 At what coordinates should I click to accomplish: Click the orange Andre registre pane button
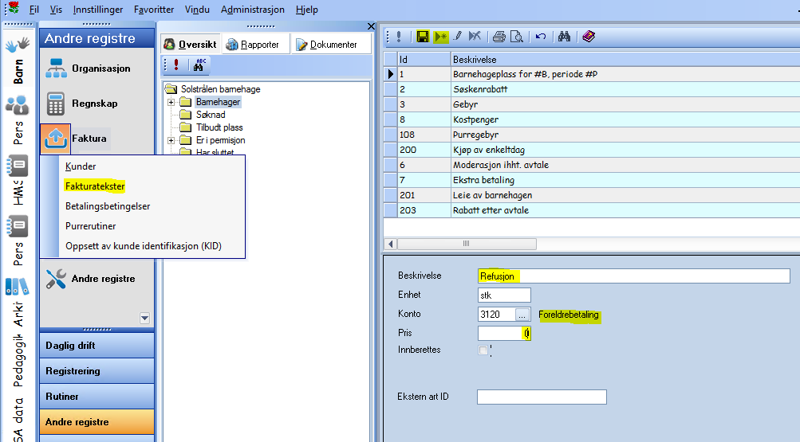tap(97, 421)
